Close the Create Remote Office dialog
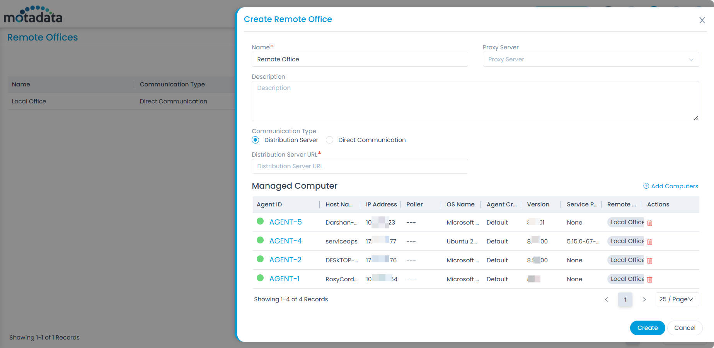The height and width of the screenshot is (348, 714). coord(702,20)
